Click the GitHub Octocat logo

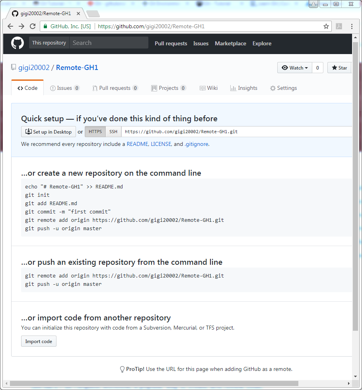click(18, 43)
